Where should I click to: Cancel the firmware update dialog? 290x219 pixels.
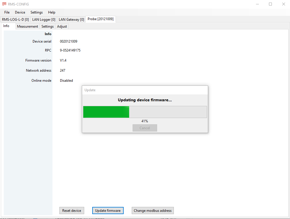tap(145, 128)
